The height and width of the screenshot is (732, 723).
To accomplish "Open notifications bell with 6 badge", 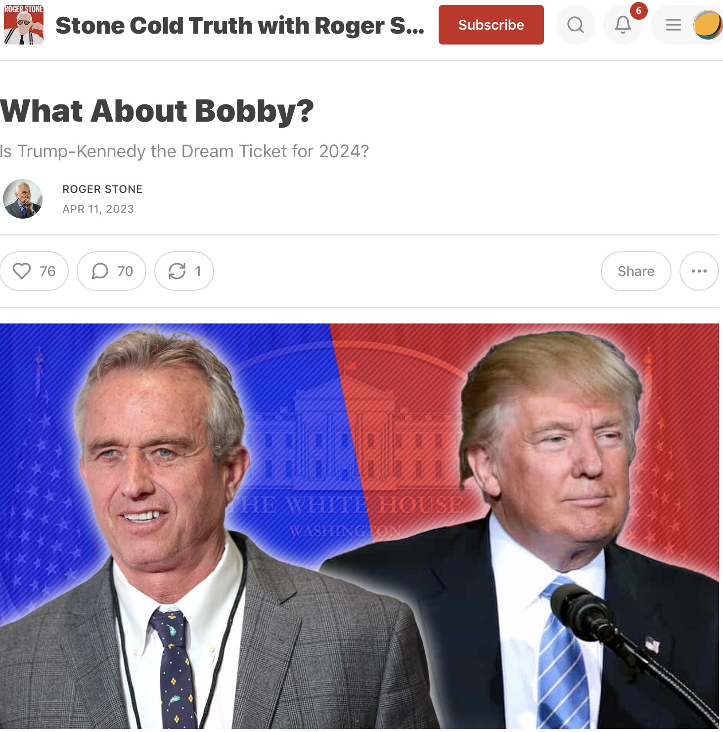I will (x=623, y=25).
